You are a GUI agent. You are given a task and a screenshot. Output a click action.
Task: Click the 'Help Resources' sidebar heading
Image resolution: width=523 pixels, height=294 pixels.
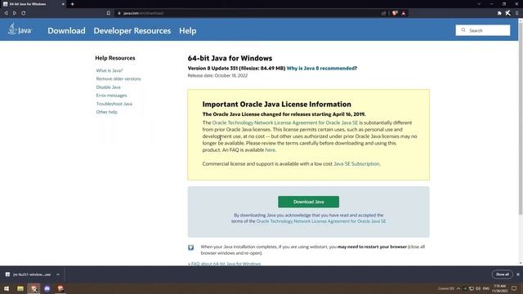pyautogui.click(x=115, y=58)
